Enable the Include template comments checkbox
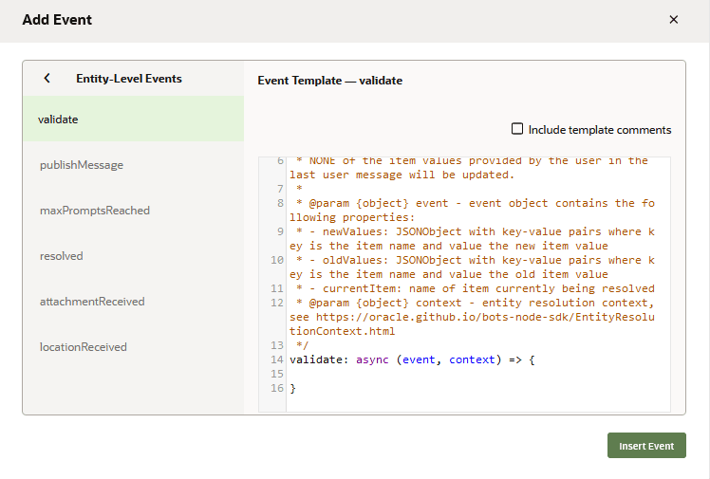710x479 pixels. (x=517, y=129)
